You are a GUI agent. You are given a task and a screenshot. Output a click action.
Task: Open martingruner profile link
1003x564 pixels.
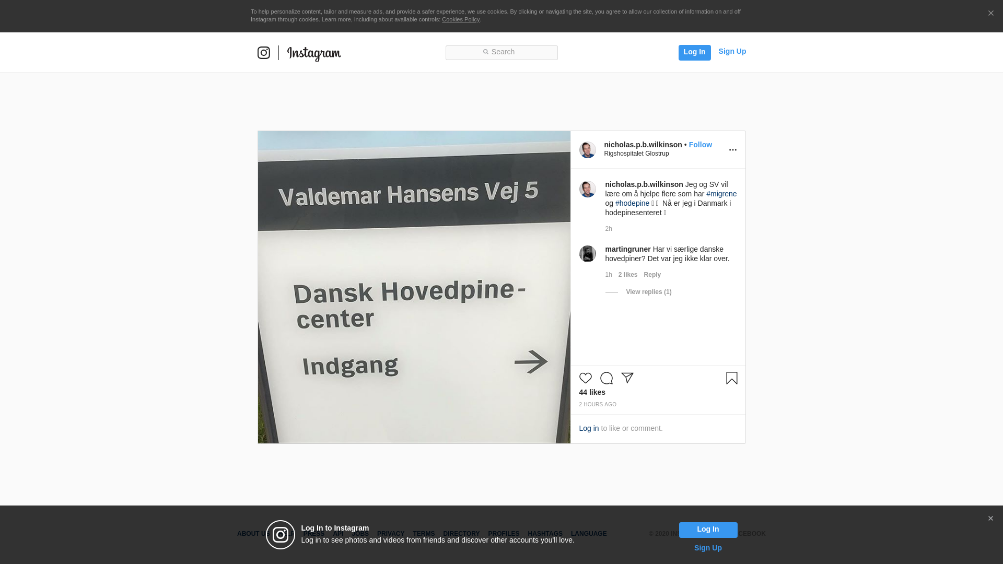pyautogui.click(x=628, y=249)
